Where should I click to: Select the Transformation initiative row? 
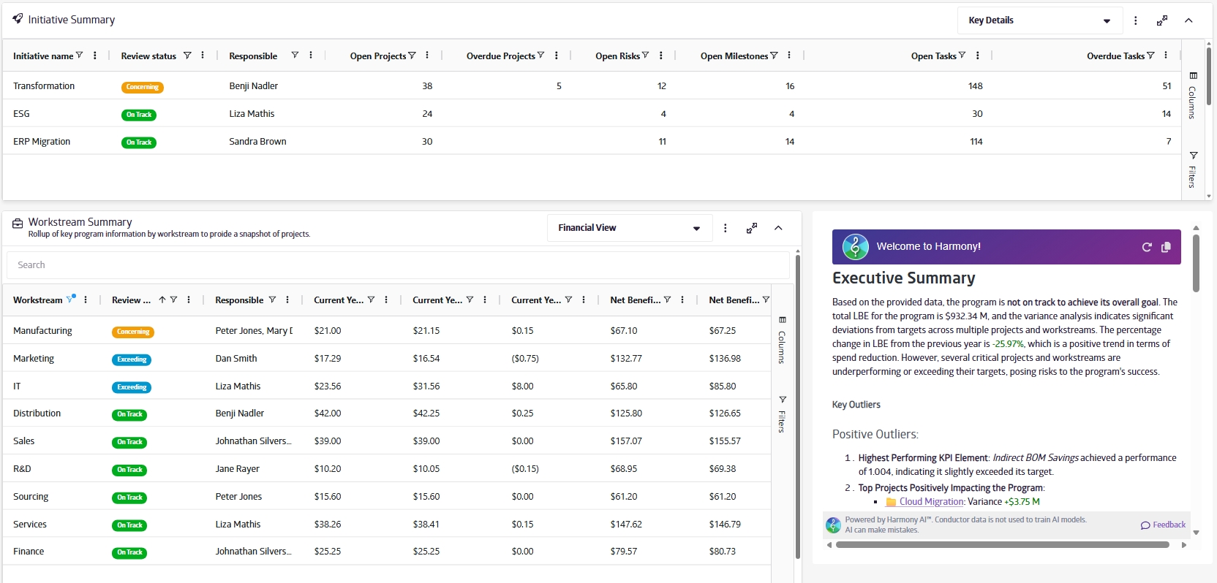pyautogui.click(x=592, y=85)
